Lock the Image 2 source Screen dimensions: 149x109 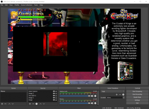[x=56, y=98]
